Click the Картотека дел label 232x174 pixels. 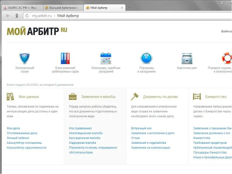pos(187,68)
